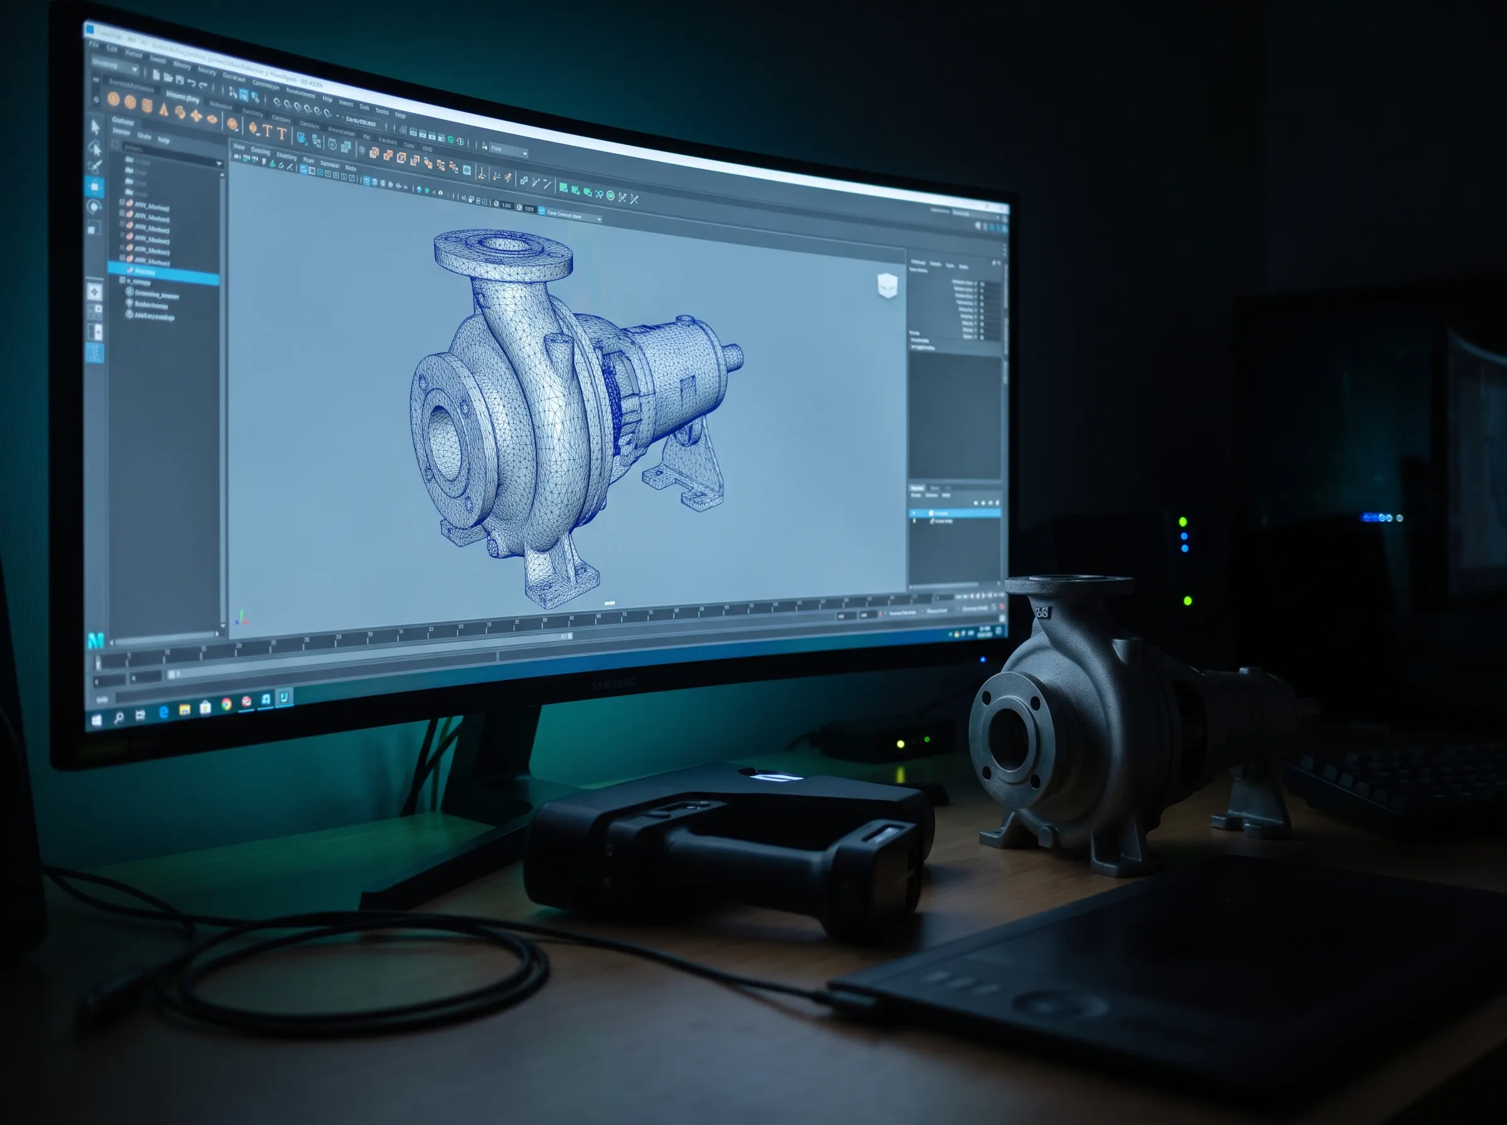The width and height of the screenshot is (1507, 1125).
Task: Click the green circle icon in toolbar
Action: coord(611,196)
